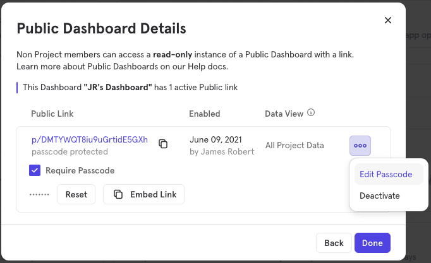Click the Enabled column header
The height and width of the screenshot is (263, 431).
coord(204,114)
